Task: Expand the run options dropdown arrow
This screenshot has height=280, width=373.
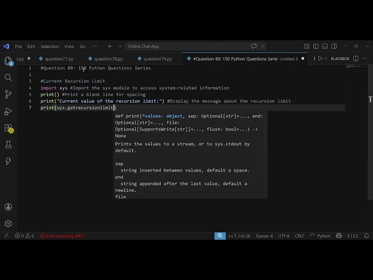Action: [326, 58]
